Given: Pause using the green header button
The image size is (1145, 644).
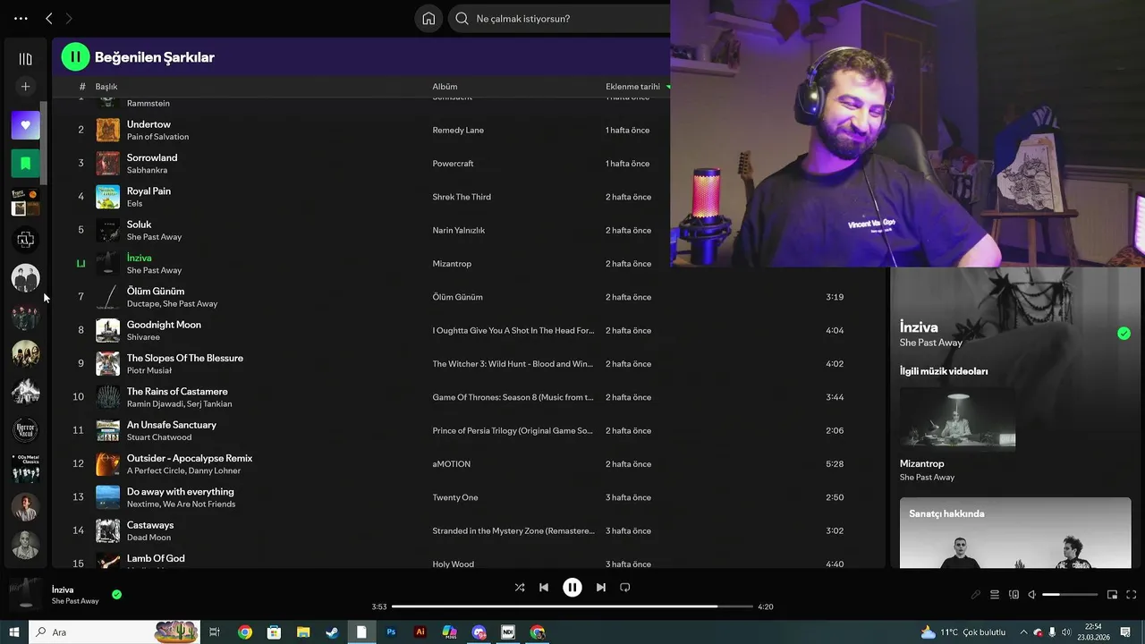Looking at the screenshot, I should (x=75, y=57).
